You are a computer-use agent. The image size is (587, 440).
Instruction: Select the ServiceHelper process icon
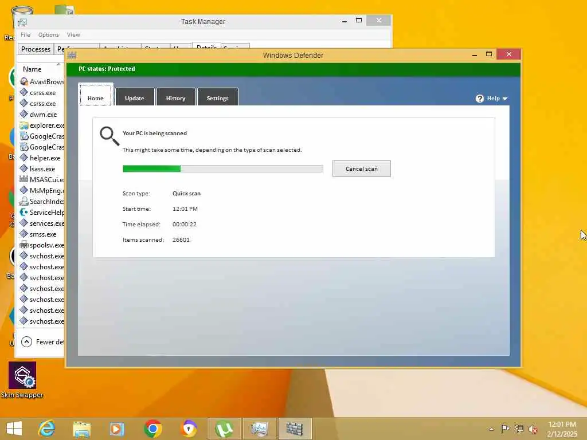coord(24,212)
